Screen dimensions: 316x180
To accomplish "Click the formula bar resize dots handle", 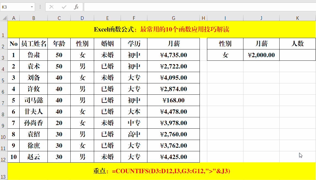I will 40,7.
